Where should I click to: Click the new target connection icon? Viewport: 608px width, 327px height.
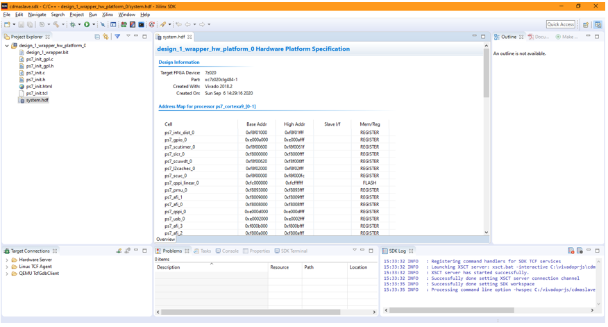119,251
